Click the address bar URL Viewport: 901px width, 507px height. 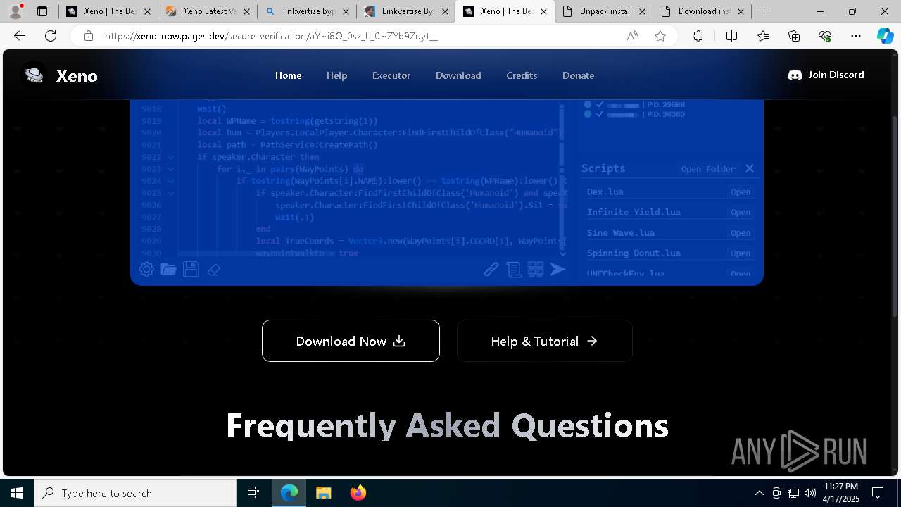271,36
